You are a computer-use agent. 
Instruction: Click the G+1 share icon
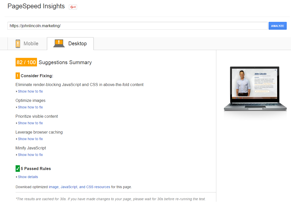coord(73,7)
